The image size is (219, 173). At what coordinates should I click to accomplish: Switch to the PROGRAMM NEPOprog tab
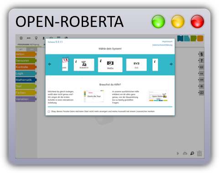(x=28, y=45)
